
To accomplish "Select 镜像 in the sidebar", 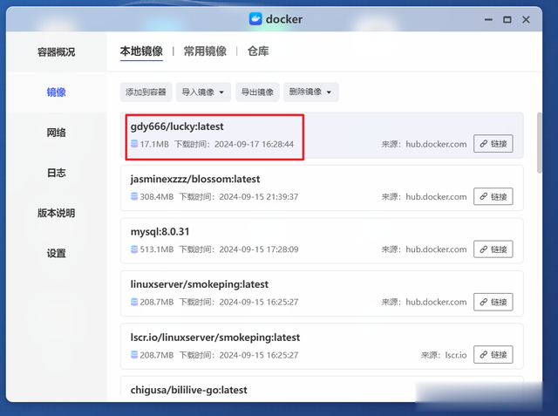I will (56, 92).
